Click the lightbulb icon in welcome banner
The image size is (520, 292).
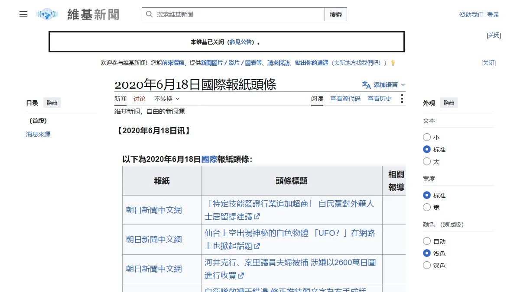click(393, 63)
